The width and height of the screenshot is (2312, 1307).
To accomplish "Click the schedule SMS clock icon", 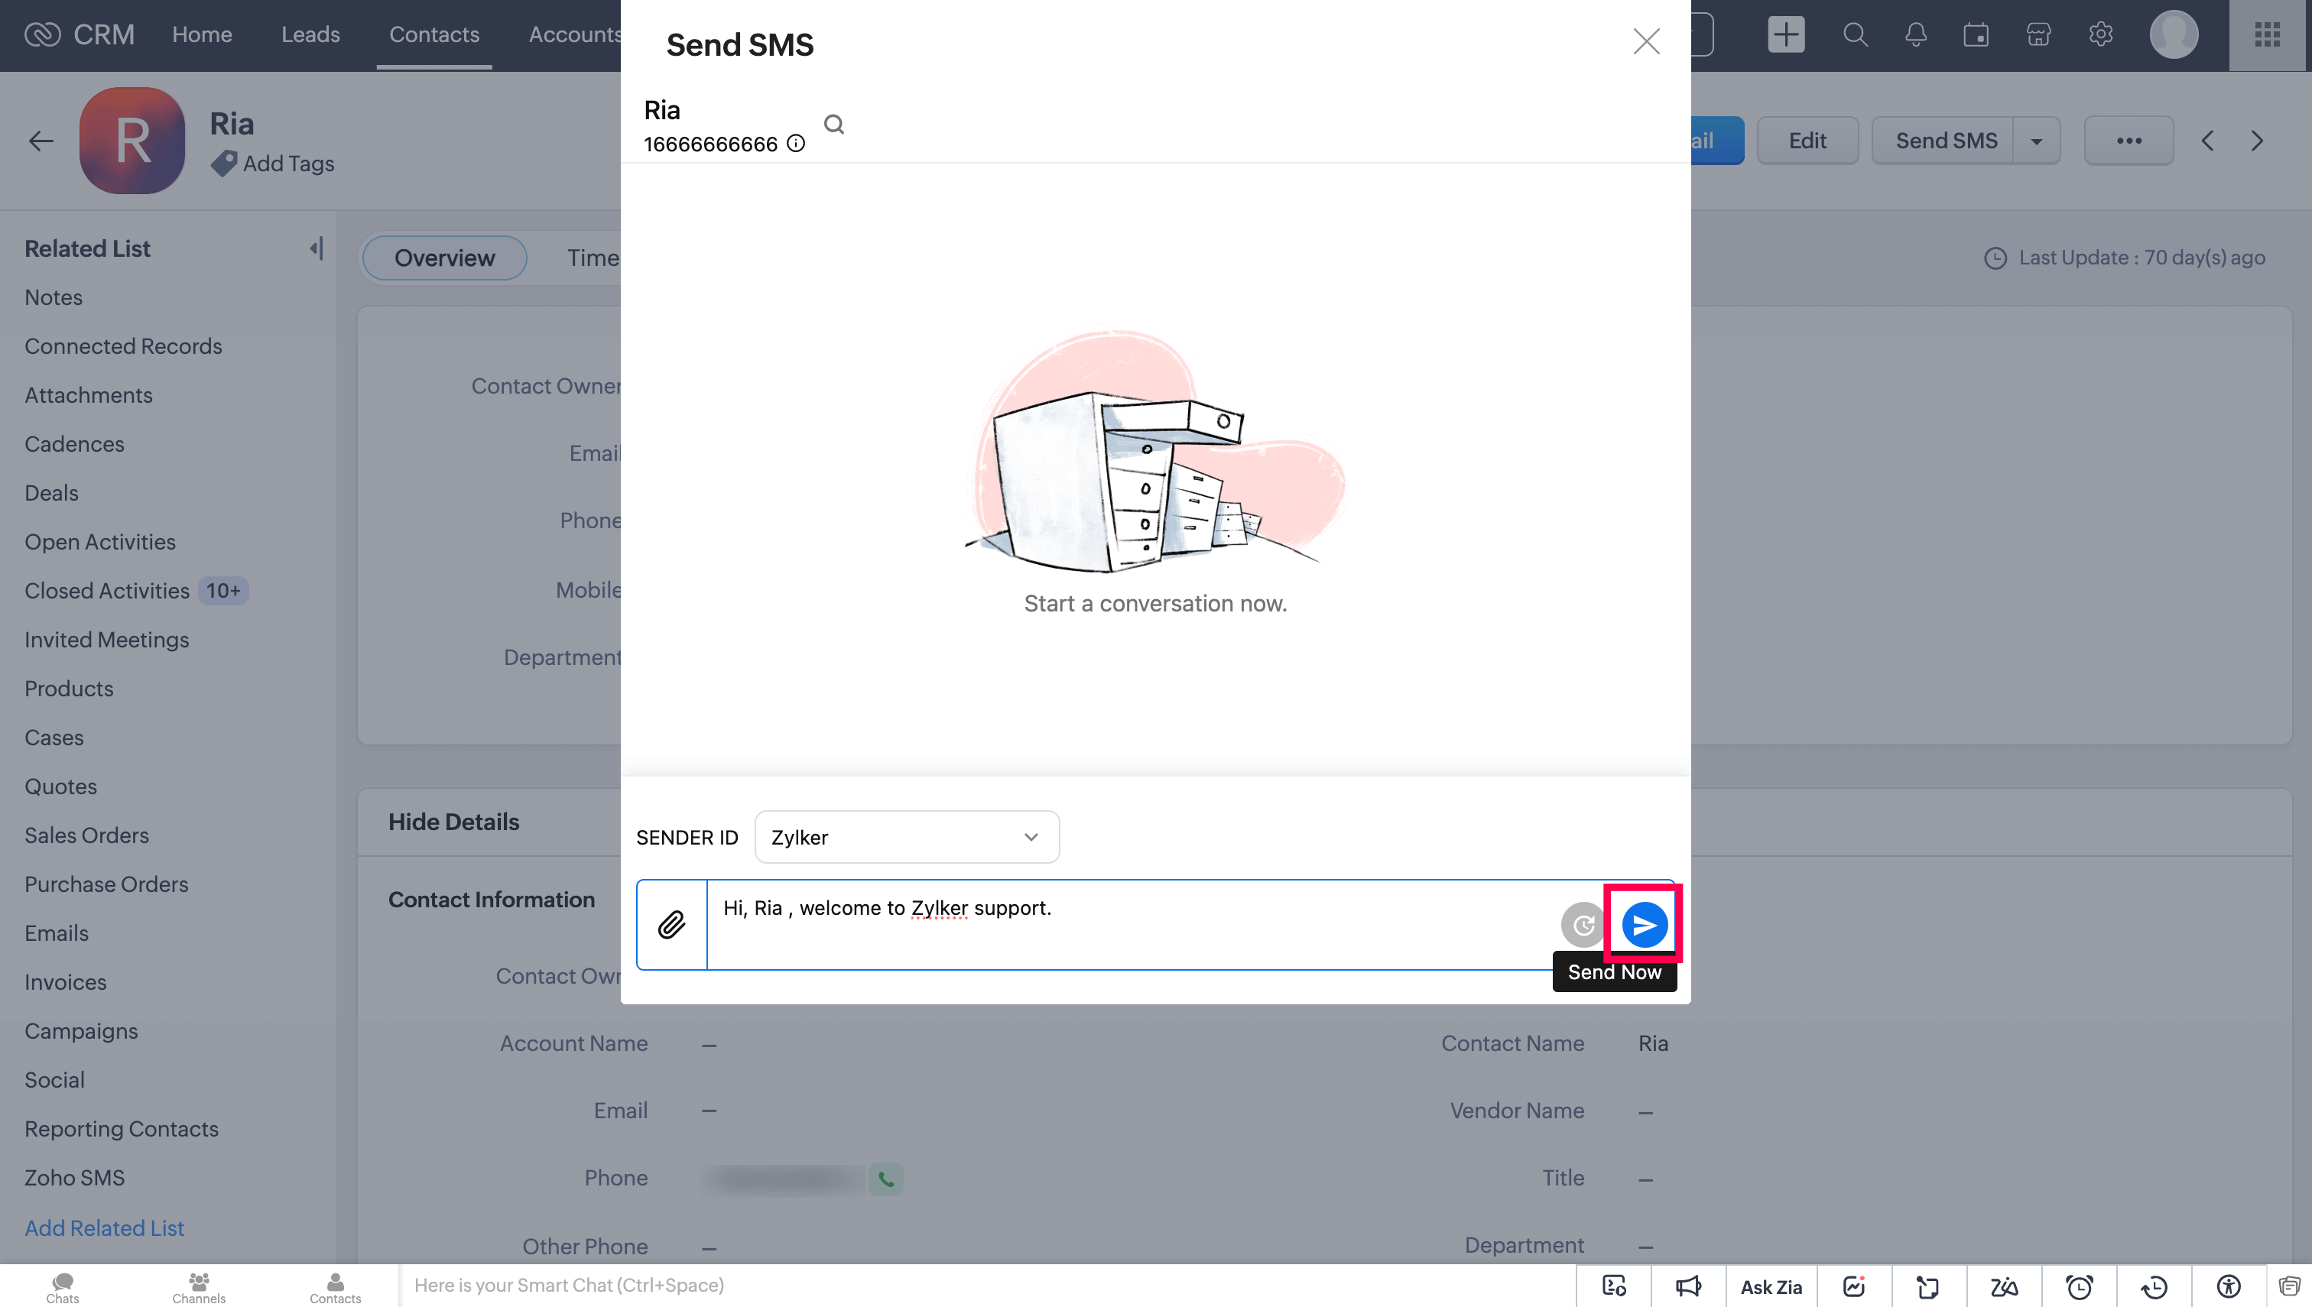I will (1583, 925).
